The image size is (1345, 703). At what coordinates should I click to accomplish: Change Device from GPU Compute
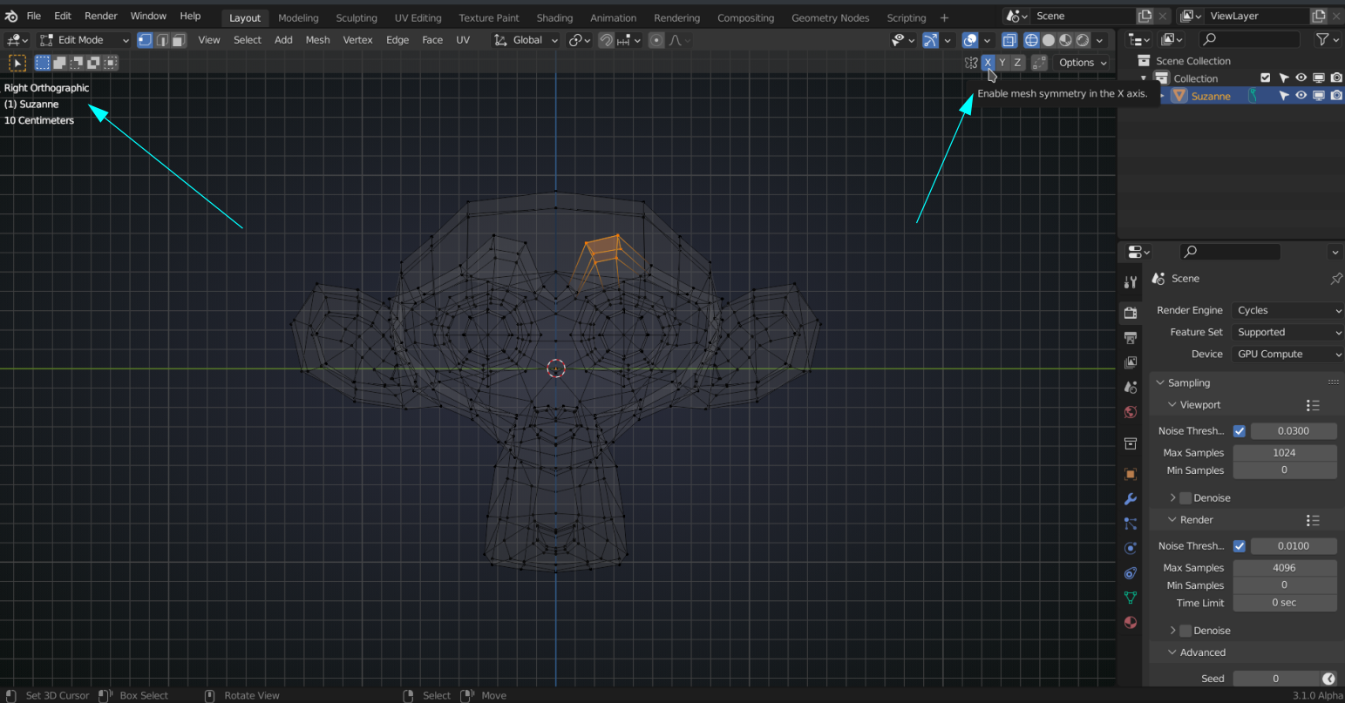[1287, 354]
